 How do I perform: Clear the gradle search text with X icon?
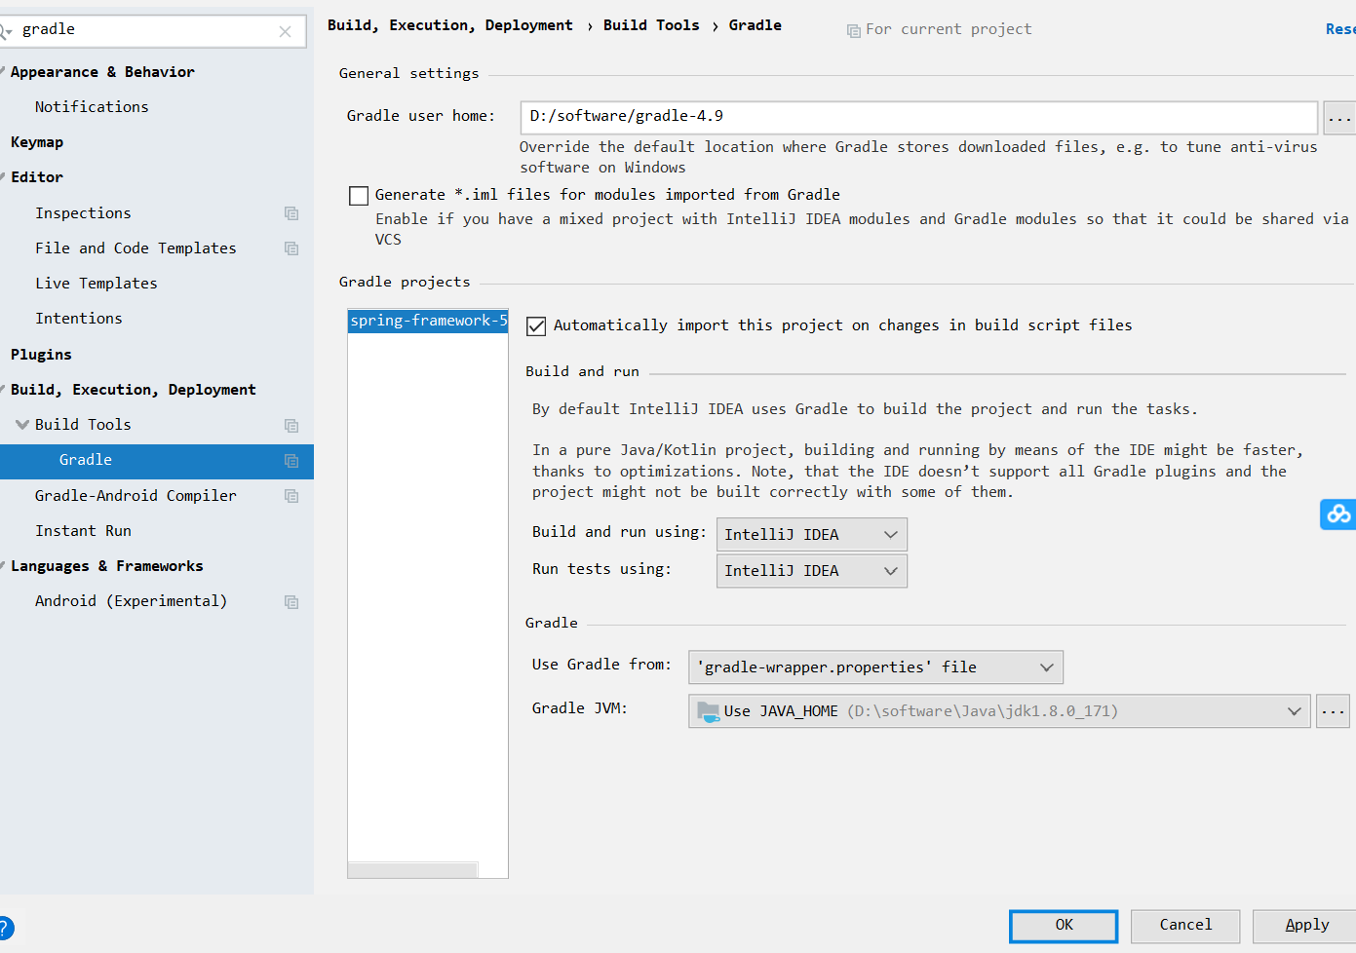point(285,31)
